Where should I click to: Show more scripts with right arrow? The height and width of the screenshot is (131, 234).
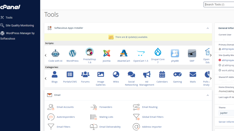(211, 55)
